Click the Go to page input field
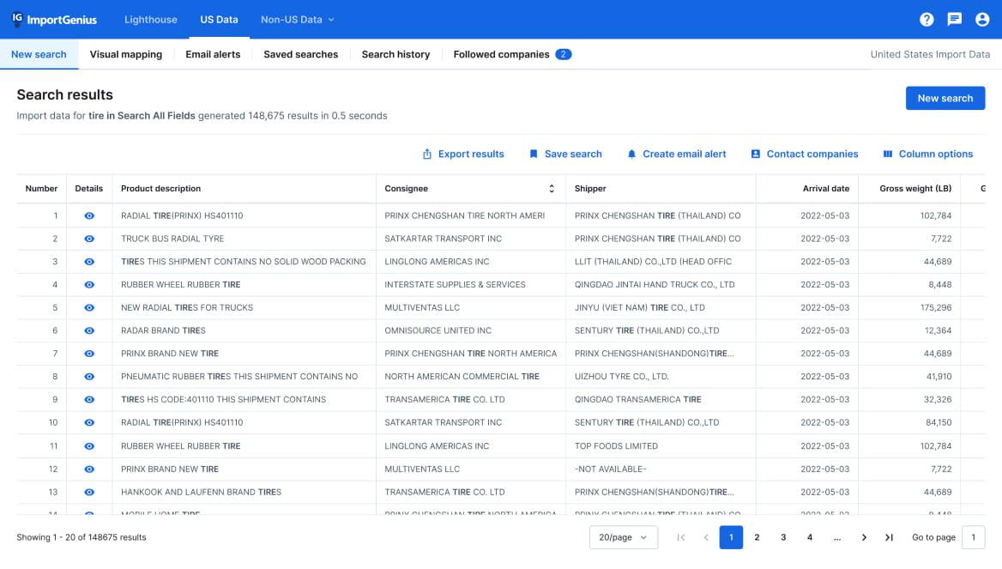This screenshot has height=569, width=1002. tap(973, 536)
